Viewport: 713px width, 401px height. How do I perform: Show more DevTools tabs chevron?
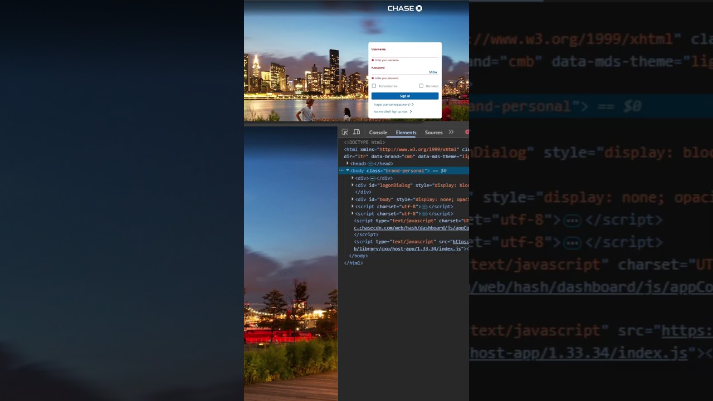pyautogui.click(x=451, y=132)
